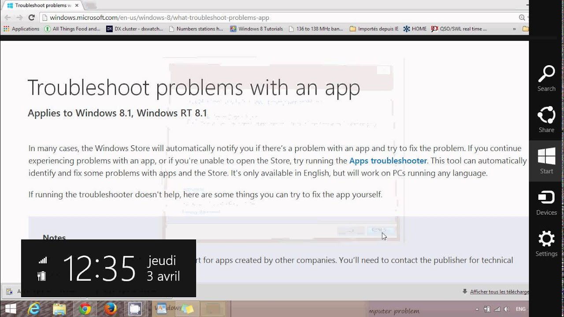Click Afficher tous les téléchargements link
The height and width of the screenshot is (317, 564).
[499, 291]
